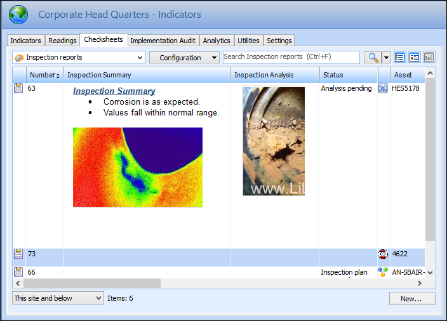Click the New... button
Screen dimensions: 447x321
[411, 299]
